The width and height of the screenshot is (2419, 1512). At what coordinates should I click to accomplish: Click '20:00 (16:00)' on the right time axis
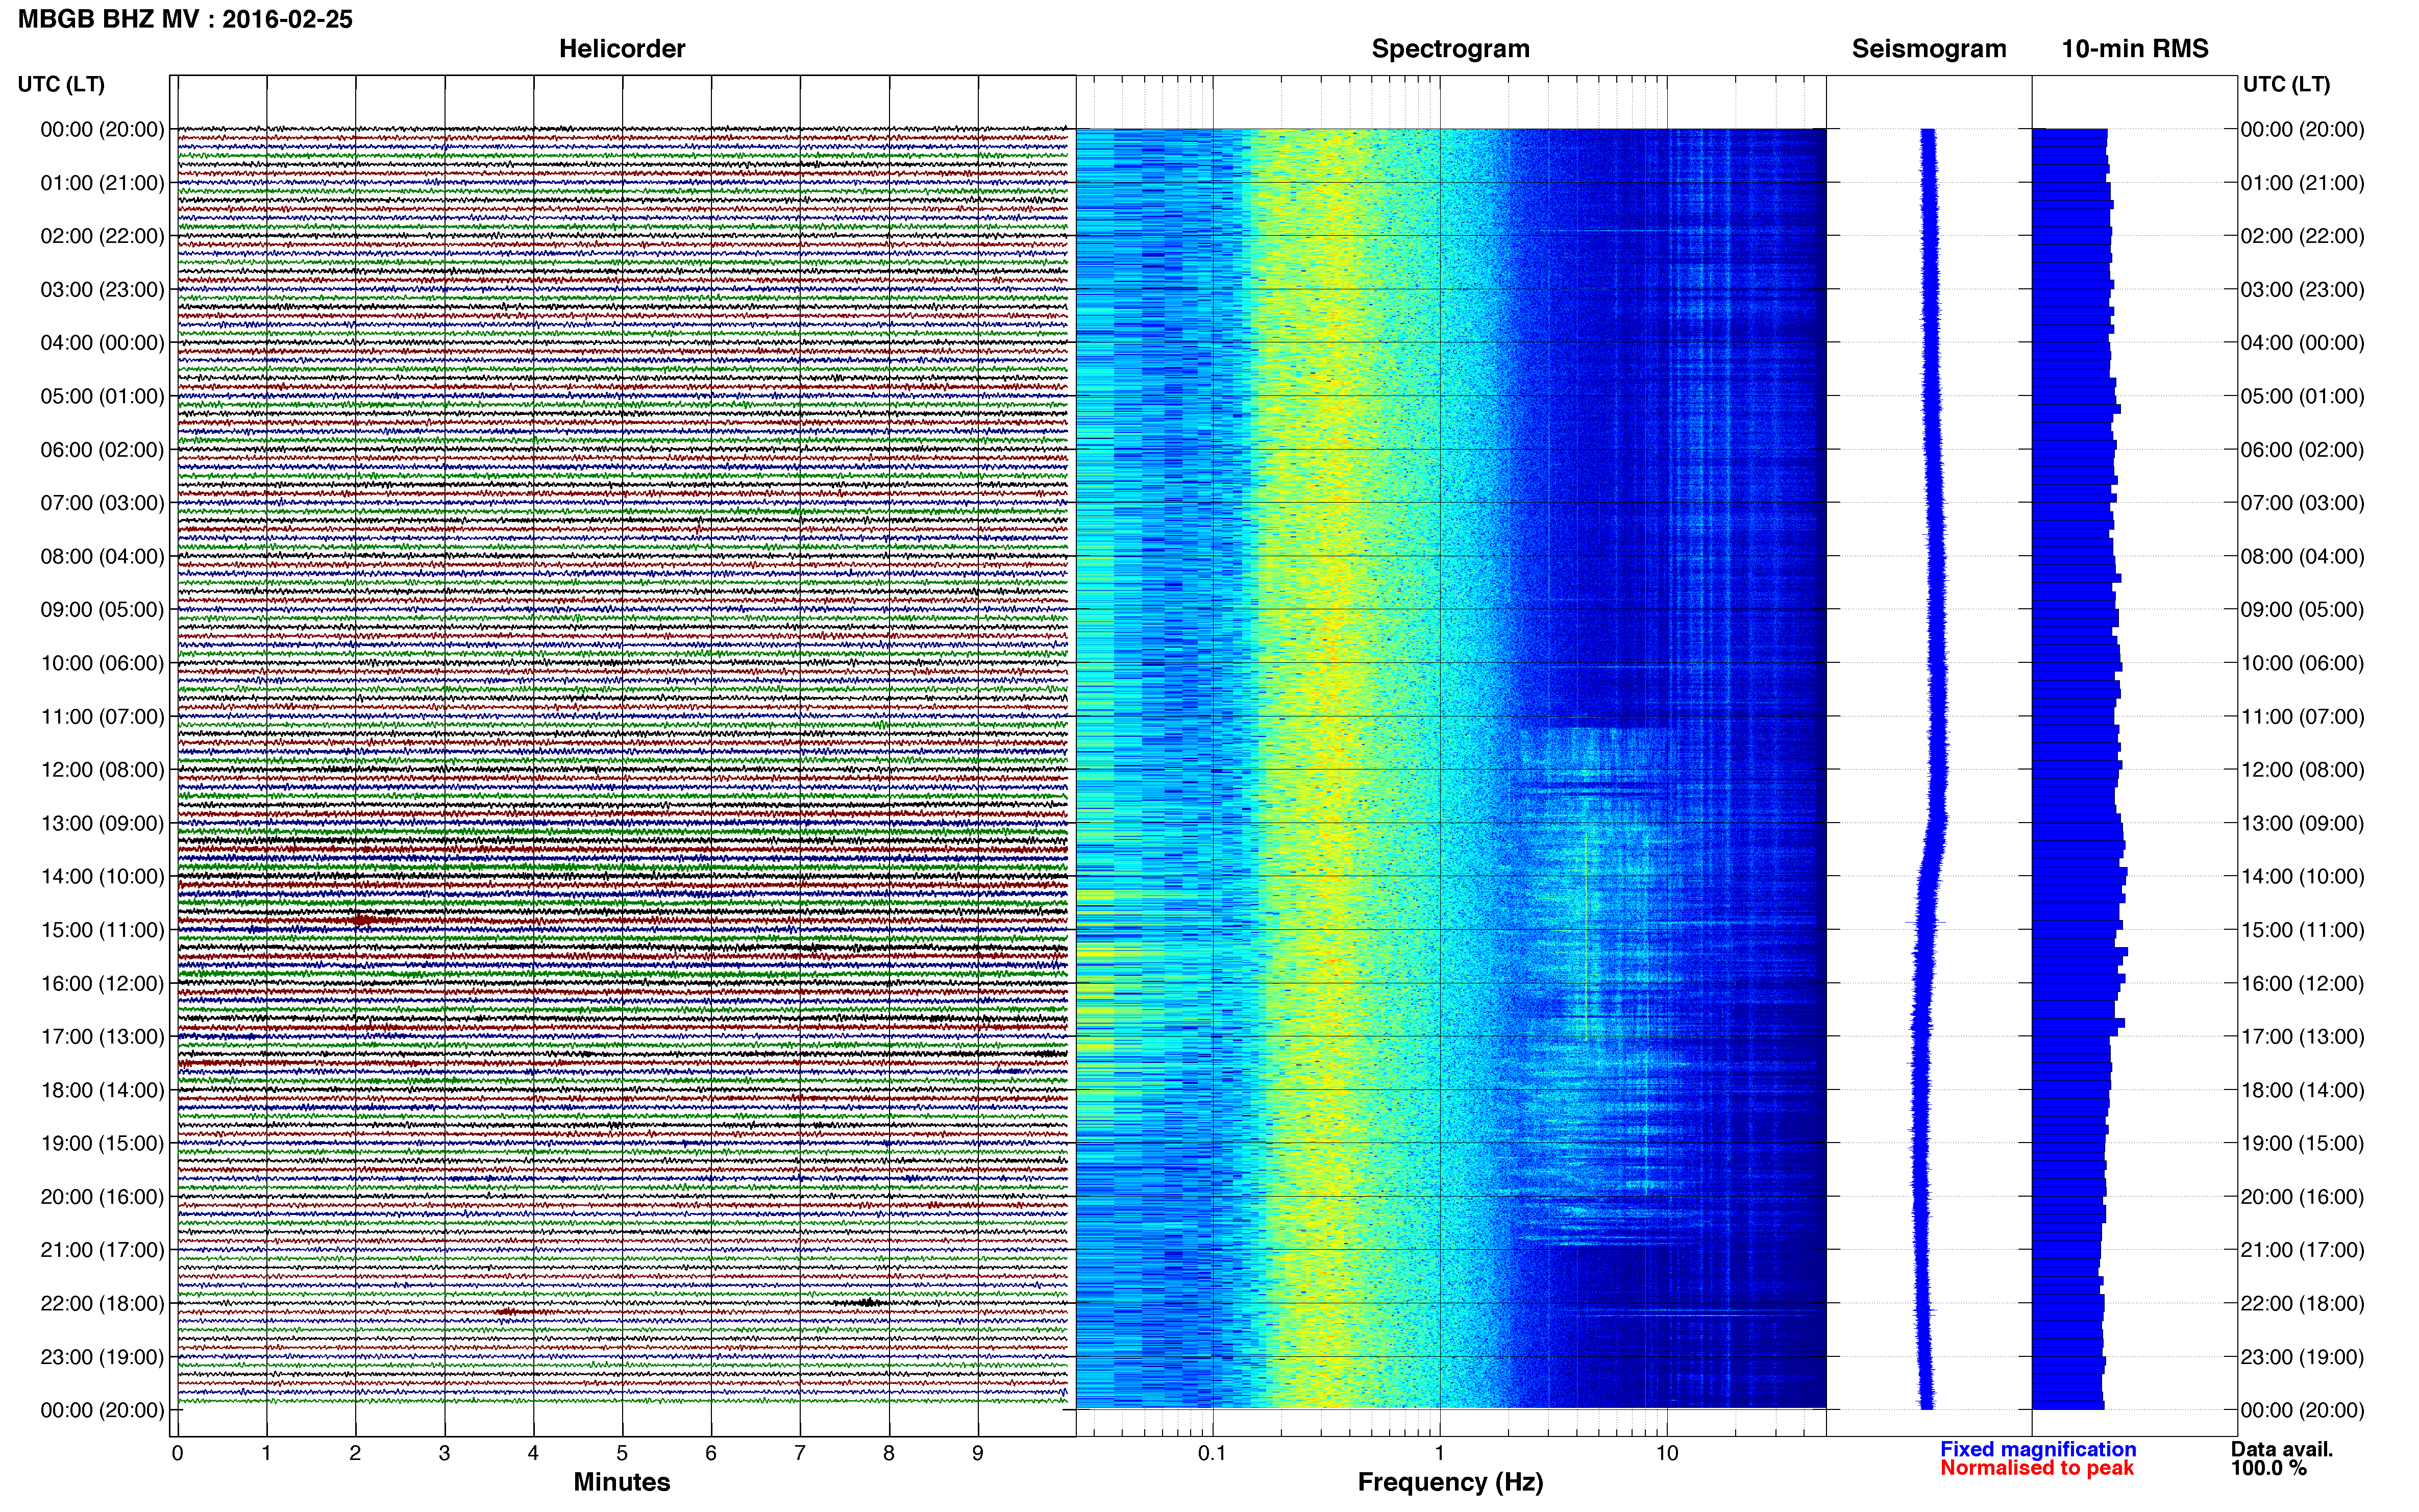point(2303,1197)
